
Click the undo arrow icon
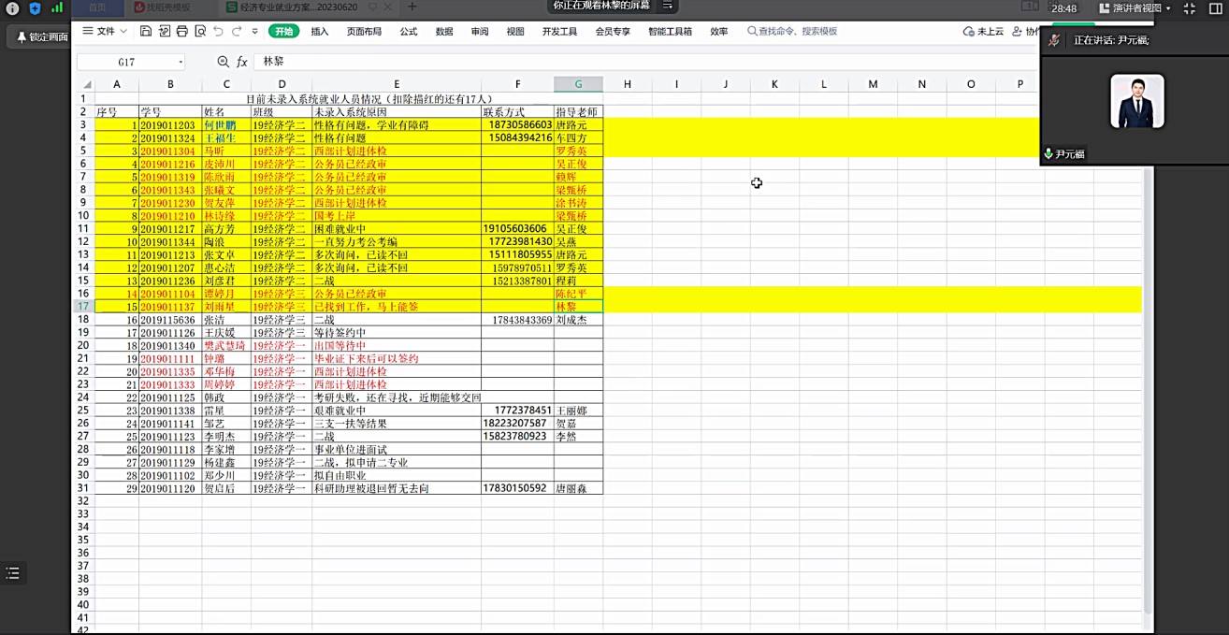click(218, 31)
